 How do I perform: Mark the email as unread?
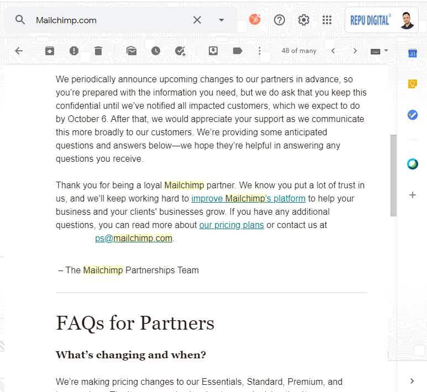click(131, 51)
